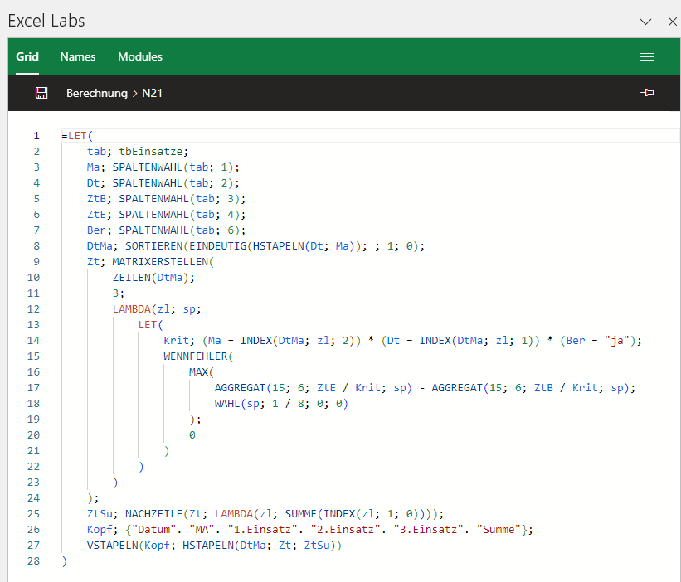Click tbEinsätze on line 2
The width and height of the screenshot is (681, 582).
(150, 152)
